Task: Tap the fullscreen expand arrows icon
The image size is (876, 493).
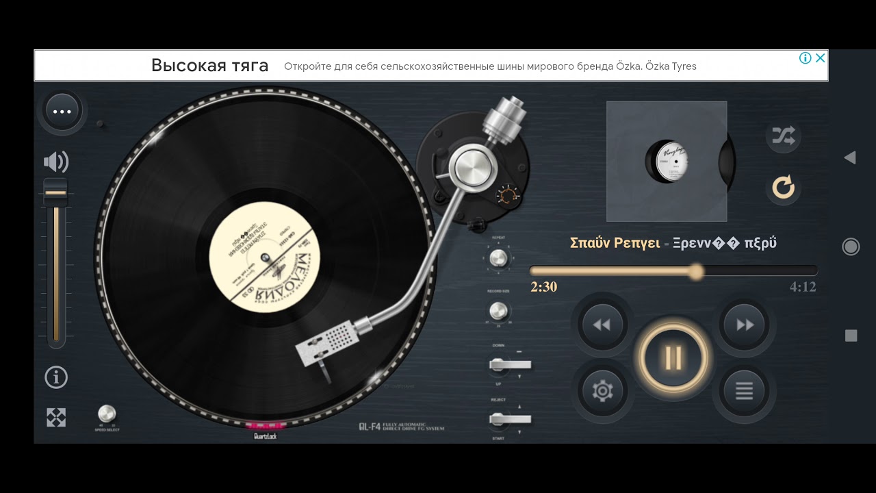Action: [x=56, y=418]
